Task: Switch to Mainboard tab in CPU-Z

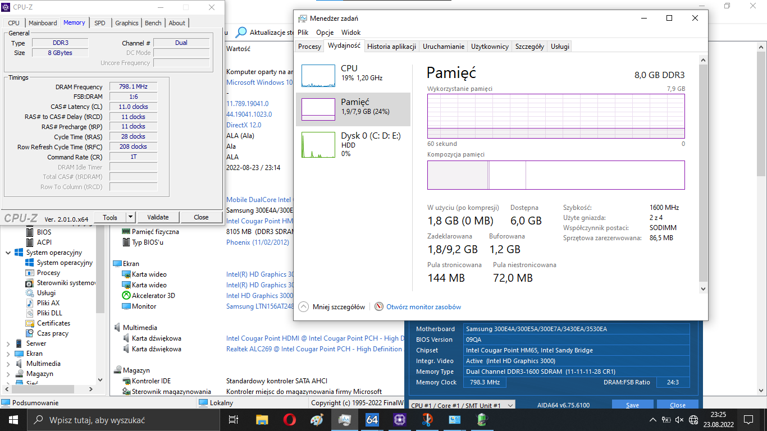Action: tap(43, 23)
